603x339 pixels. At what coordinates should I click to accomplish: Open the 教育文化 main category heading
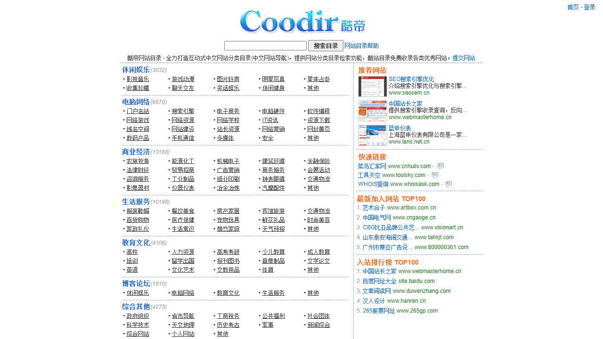point(136,242)
